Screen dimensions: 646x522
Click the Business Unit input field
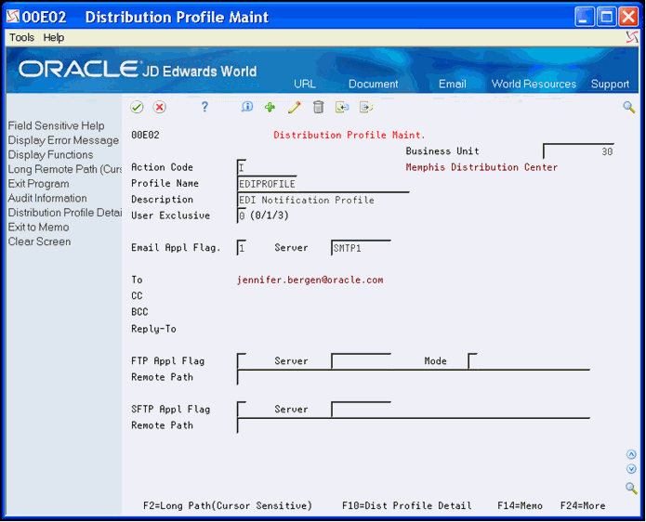[579, 151]
